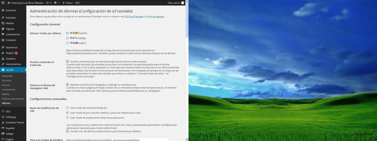This screenshot has height=141, width=377.
Task: Open the Escritura settings submenu
Action: point(7,81)
